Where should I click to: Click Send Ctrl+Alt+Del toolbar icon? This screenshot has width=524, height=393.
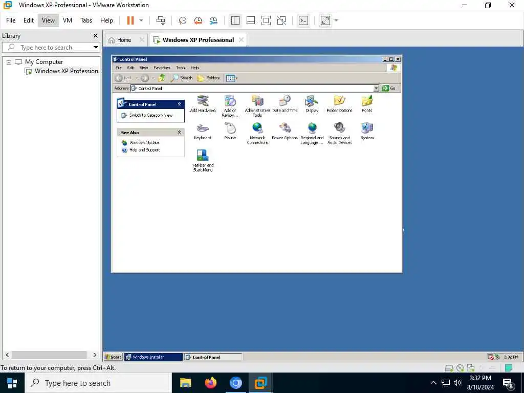pyautogui.click(x=161, y=20)
